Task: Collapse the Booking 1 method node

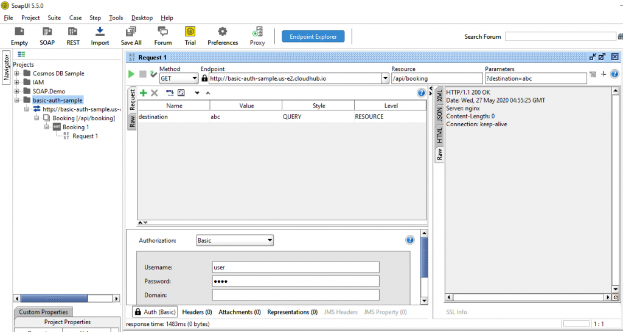Action: click(46, 127)
